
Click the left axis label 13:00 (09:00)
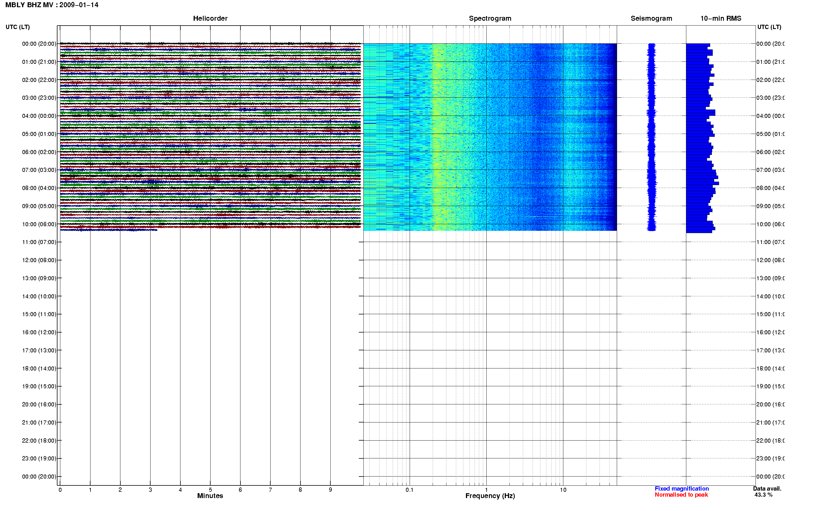pyautogui.click(x=39, y=278)
